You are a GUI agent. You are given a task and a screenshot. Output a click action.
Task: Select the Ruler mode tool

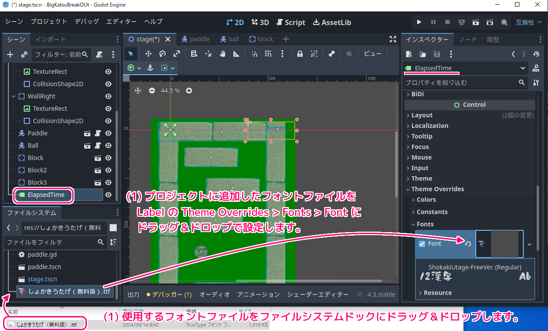click(x=237, y=54)
